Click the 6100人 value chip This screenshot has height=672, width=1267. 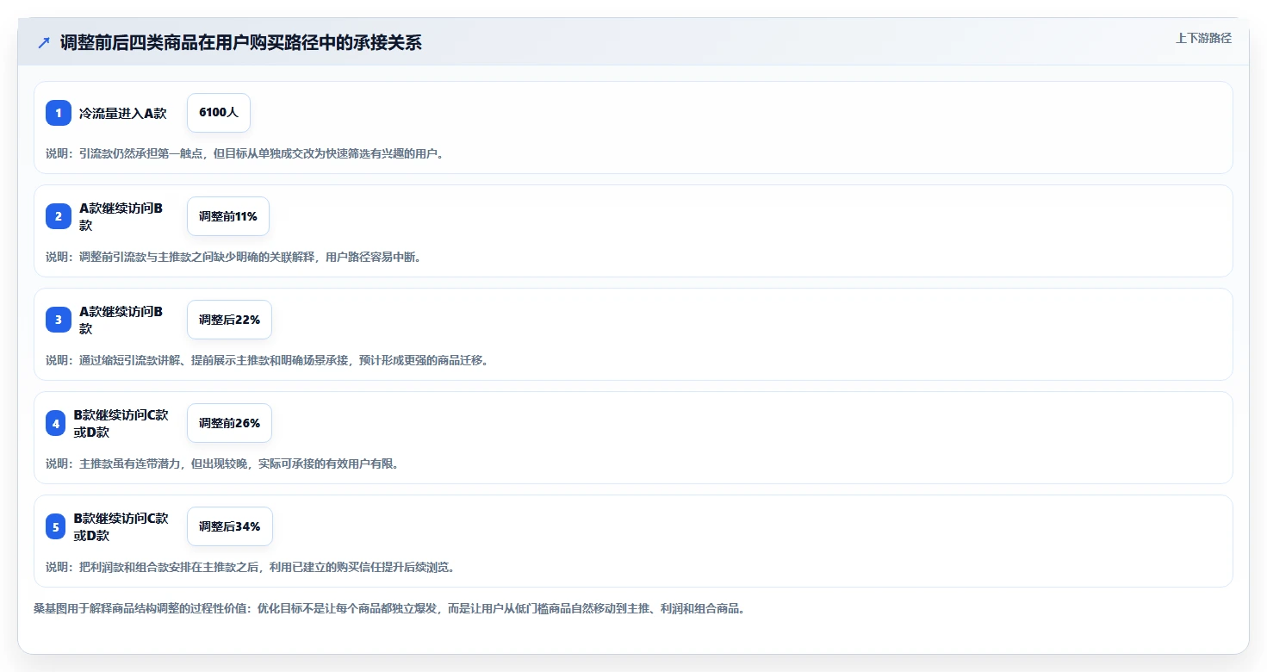click(219, 113)
